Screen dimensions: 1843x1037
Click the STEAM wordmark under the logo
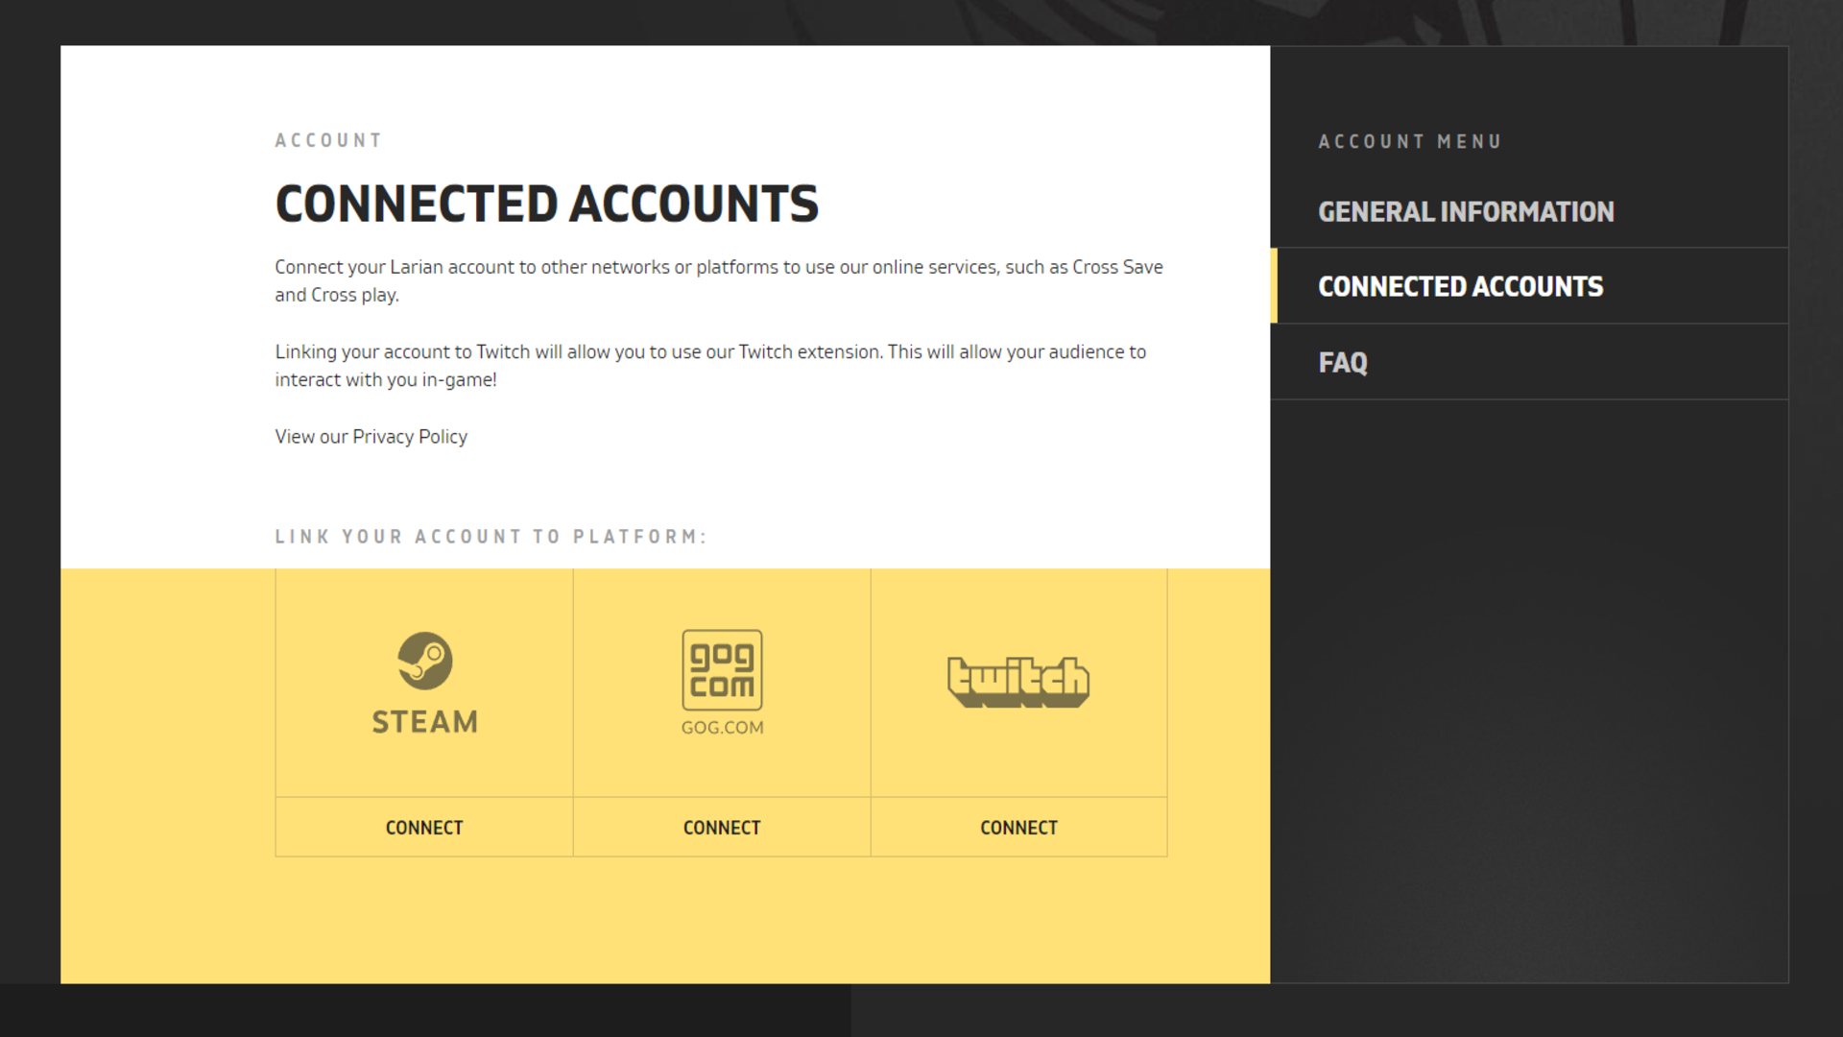[x=425, y=722]
